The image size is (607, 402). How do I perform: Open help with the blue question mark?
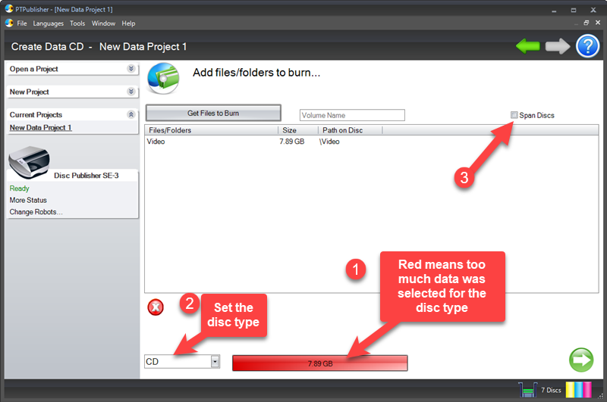[588, 47]
